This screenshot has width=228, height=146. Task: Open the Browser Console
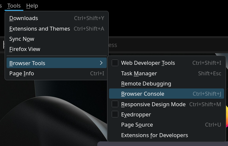[167, 94]
